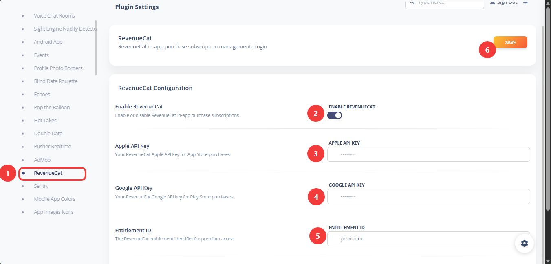551x264 pixels.
Task: Click the search magnifier icon
Action: tap(412, 2)
